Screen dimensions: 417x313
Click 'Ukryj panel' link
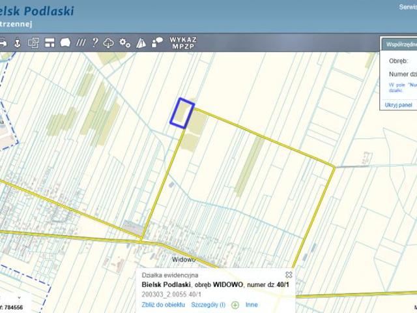pos(398,105)
